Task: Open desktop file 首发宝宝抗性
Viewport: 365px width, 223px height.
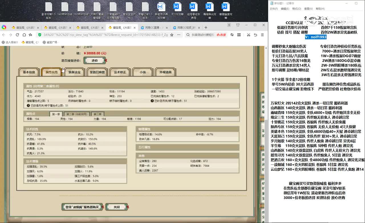Action: point(129,11)
